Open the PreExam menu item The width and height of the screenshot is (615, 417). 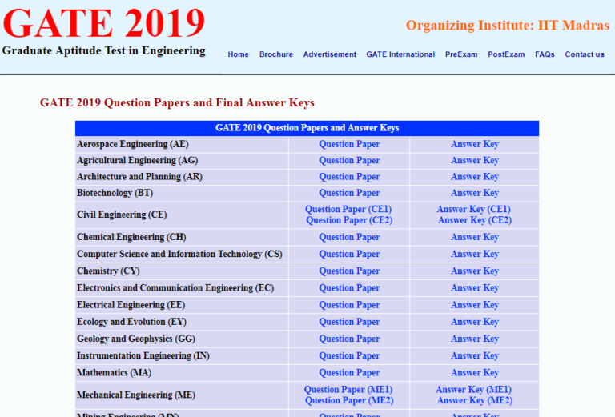coord(461,54)
